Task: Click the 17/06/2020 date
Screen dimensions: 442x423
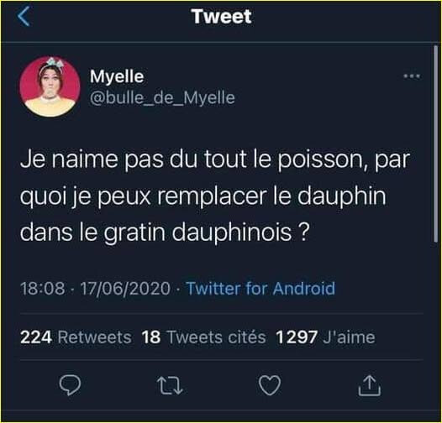Action: coord(125,289)
